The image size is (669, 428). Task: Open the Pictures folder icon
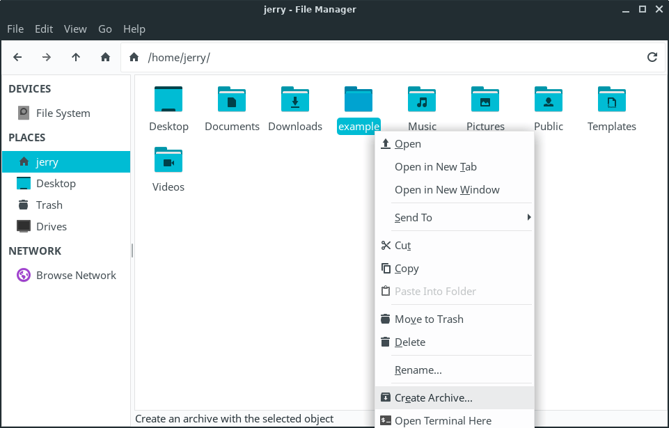pyautogui.click(x=485, y=100)
